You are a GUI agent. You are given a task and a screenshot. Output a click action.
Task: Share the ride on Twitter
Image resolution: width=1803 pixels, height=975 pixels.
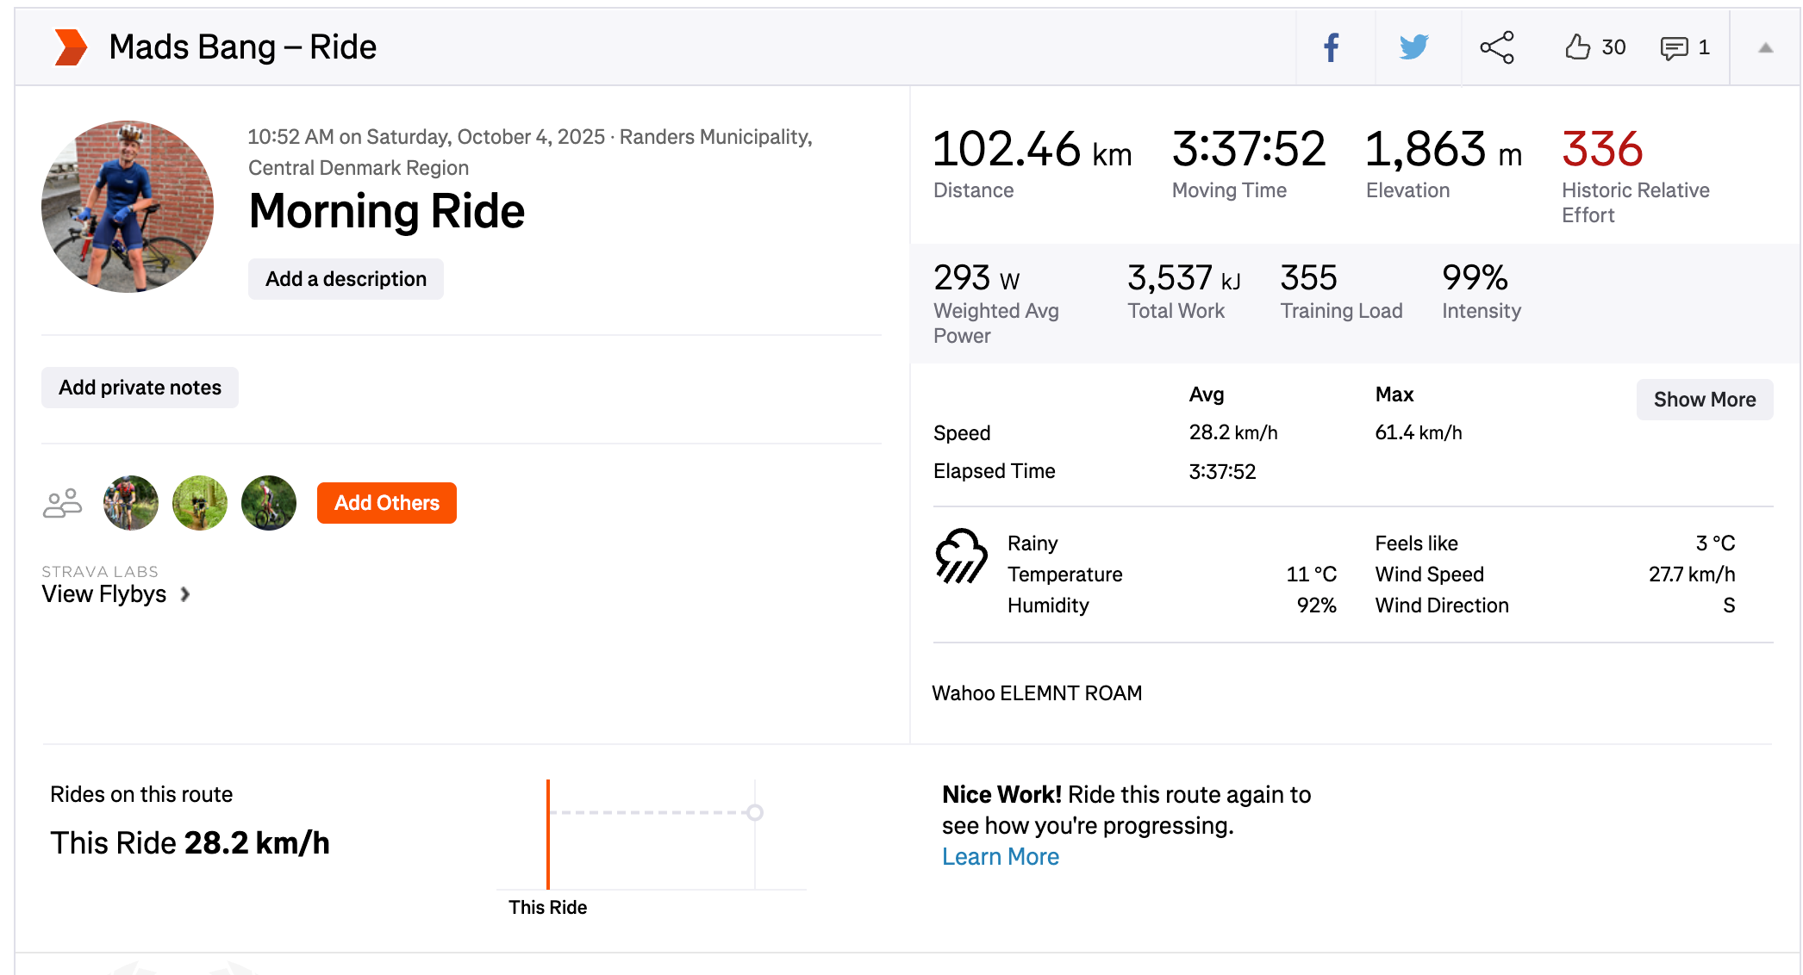click(x=1414, y=47)
